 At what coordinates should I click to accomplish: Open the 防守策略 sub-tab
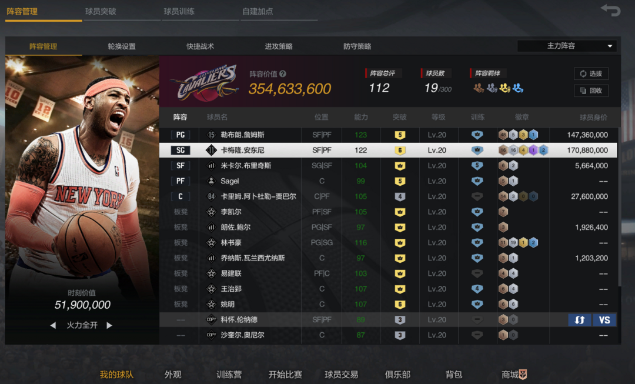pos(357,46)
